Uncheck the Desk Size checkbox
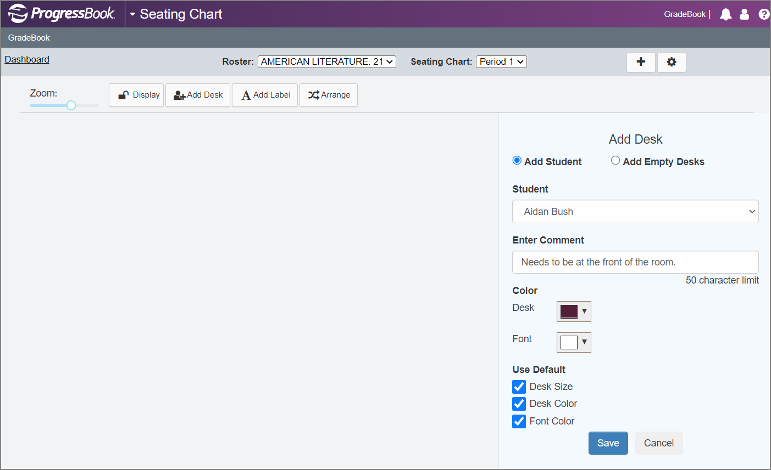 coord(519,387)
